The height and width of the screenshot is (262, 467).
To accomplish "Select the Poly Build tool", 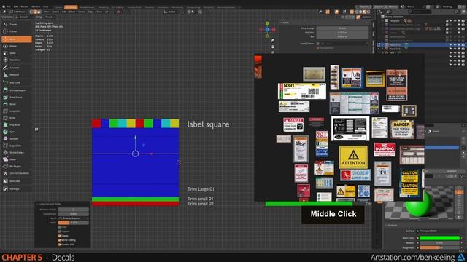I will tap(16, 124).
